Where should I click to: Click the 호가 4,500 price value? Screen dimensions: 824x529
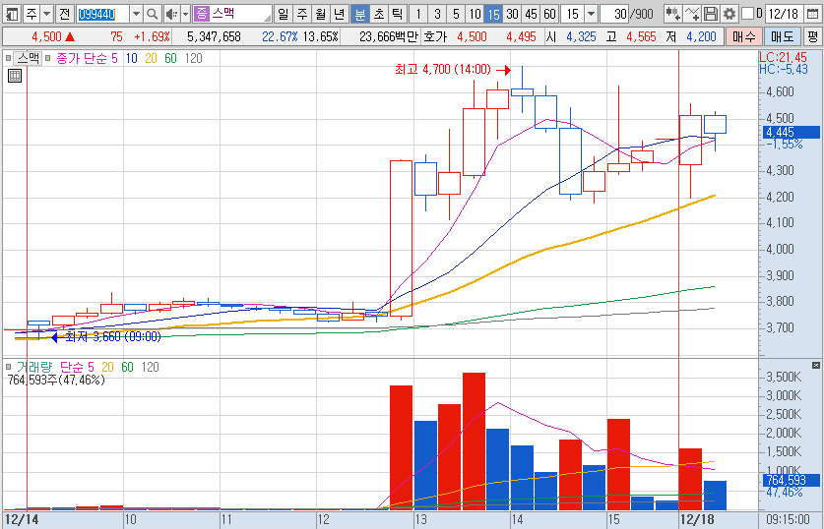[472, 36]
